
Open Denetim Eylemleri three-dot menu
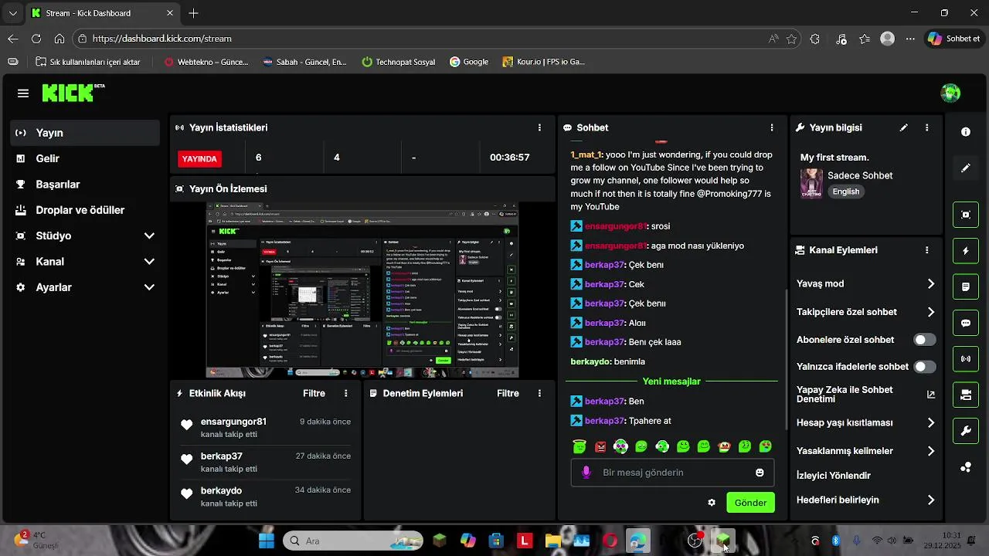click(x=539, y=393)
